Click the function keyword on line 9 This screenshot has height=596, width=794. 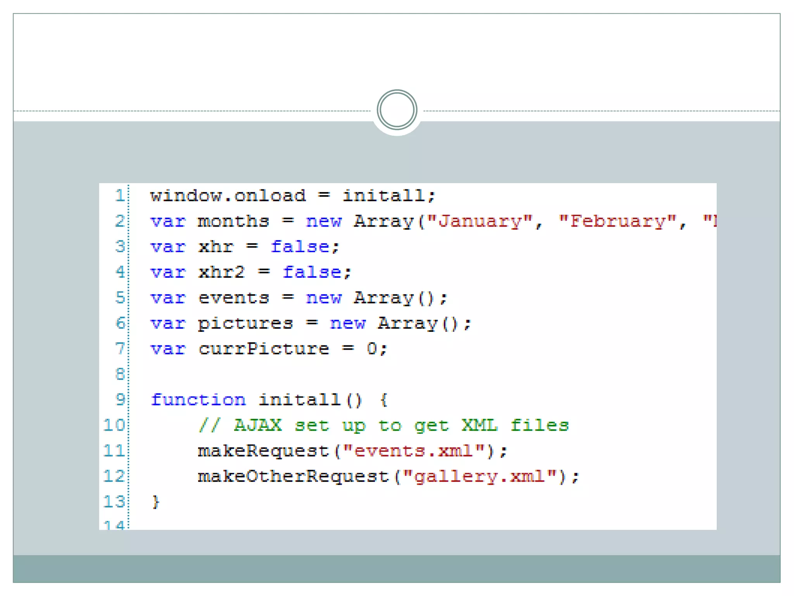coord(198,400)
